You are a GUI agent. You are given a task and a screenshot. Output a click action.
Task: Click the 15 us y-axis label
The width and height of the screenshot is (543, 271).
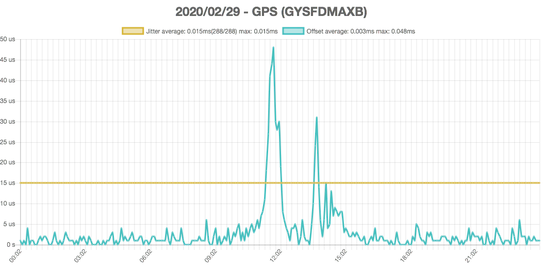tap(8, 183)
